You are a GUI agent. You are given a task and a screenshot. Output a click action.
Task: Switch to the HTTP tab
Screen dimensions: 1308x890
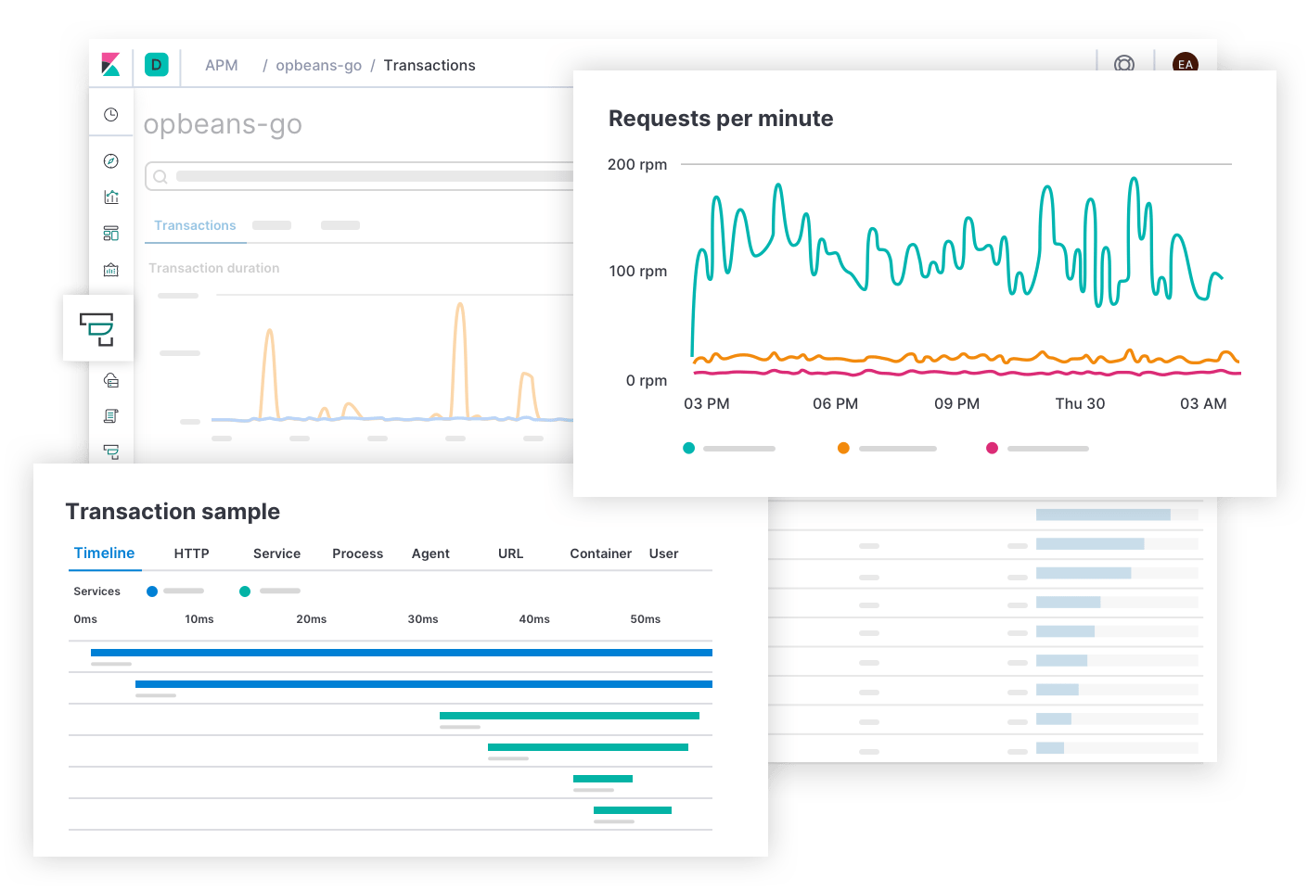tap(190, 553)
